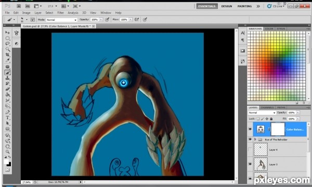Select the History Brush tool
The width and height of the screenshot is (312, 187).
coord(8,83)
